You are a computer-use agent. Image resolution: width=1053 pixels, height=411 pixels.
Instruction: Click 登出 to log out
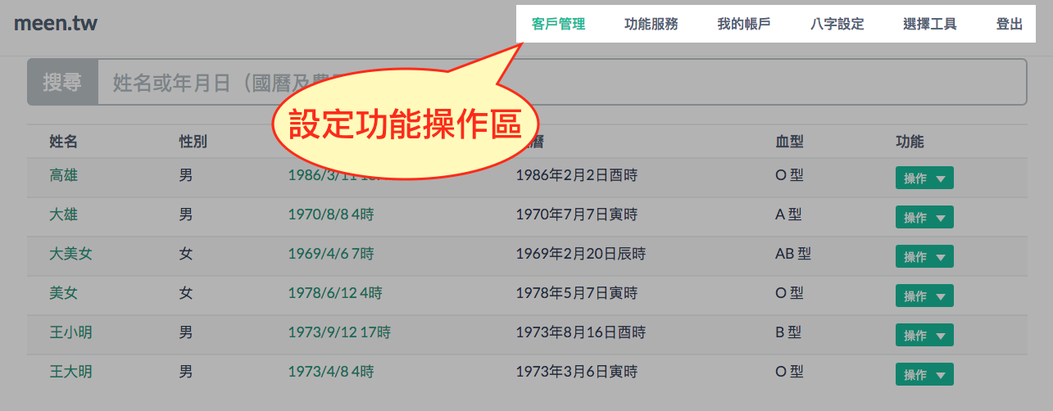(1010, 25)
